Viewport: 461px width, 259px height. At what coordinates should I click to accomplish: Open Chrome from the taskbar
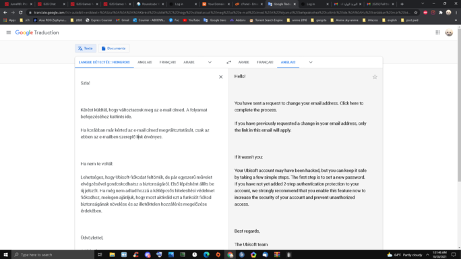[230, 254]
